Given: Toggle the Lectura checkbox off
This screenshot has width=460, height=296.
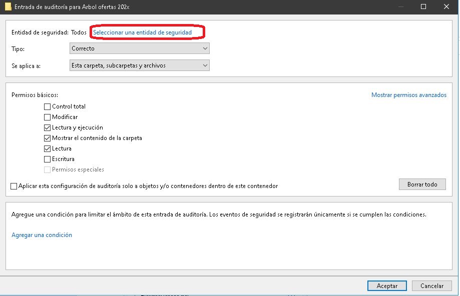Looking at the screenshot, I should pos(48,148).
